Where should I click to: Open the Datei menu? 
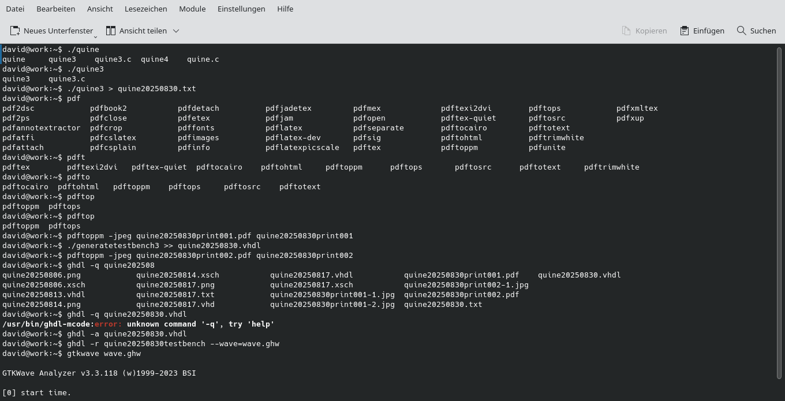15,9
